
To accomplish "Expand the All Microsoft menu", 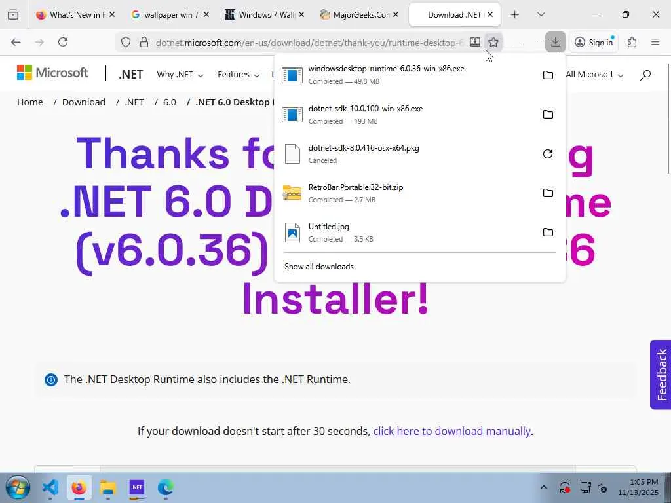I will point(594,75).
